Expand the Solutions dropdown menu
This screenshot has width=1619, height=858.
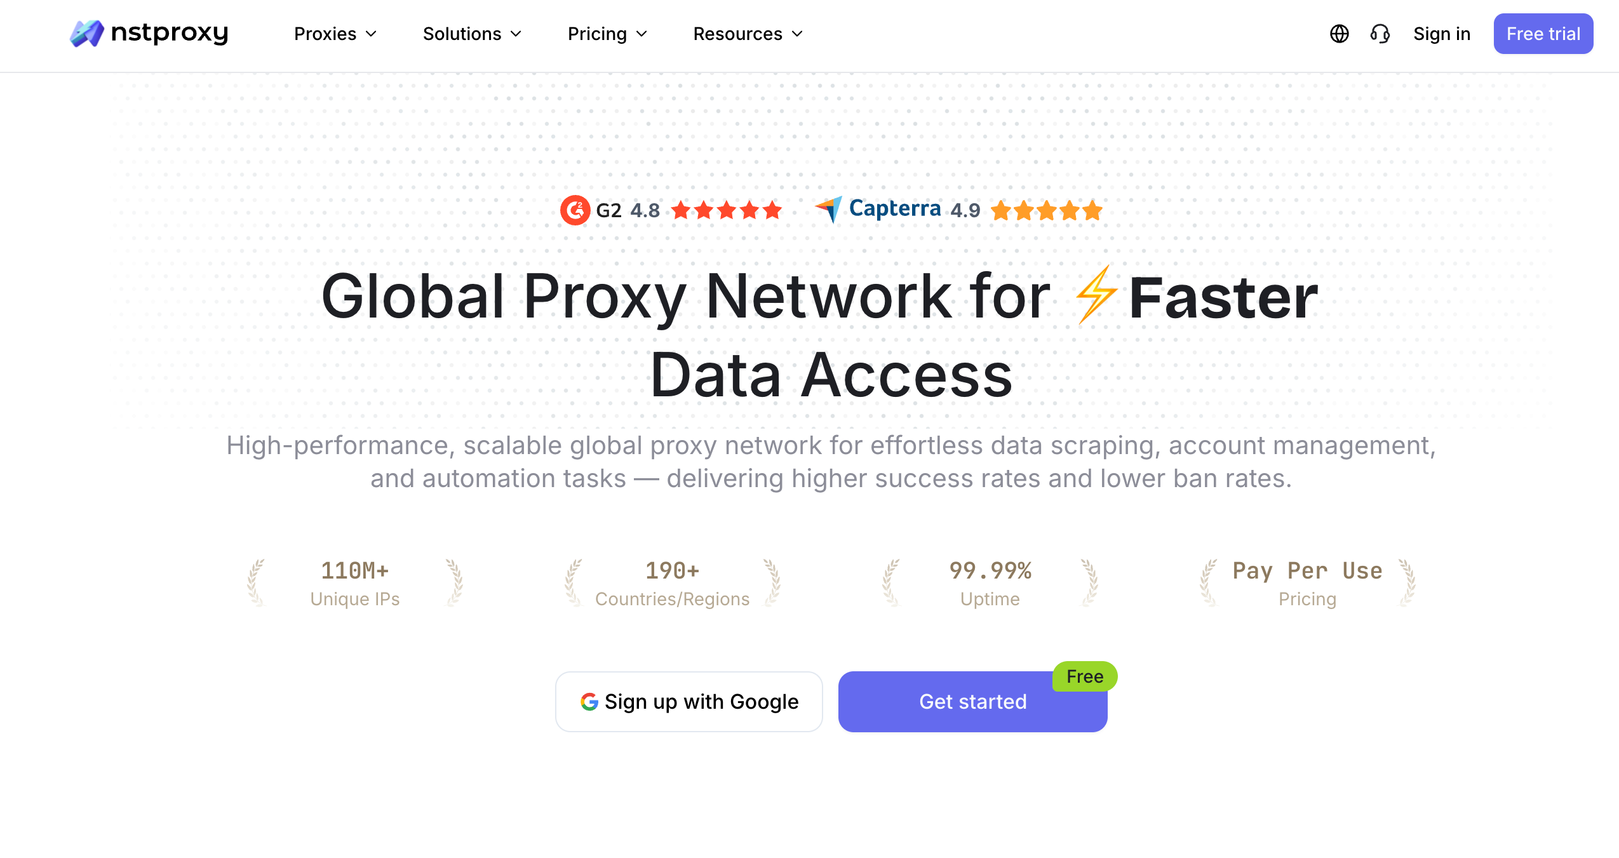[472, 34]
